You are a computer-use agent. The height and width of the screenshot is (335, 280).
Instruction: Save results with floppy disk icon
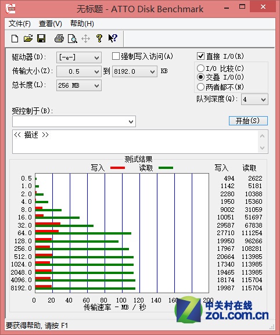pyautogui.click(x=41, y=38)
